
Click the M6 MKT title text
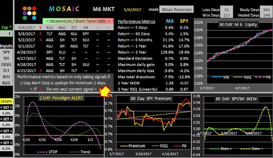(x=104, y=9)
